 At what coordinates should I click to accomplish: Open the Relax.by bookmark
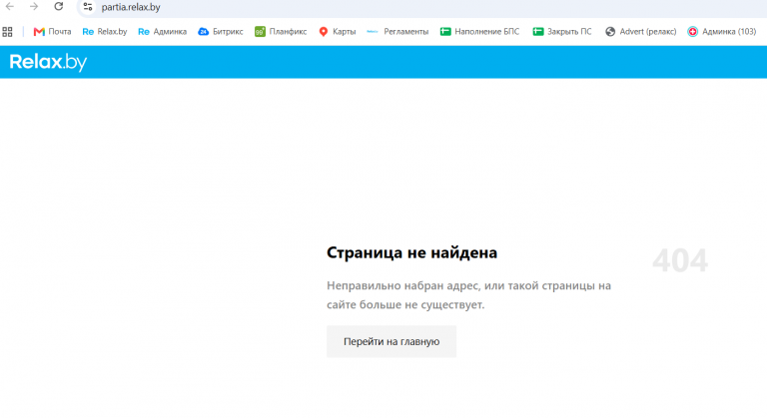105,32
